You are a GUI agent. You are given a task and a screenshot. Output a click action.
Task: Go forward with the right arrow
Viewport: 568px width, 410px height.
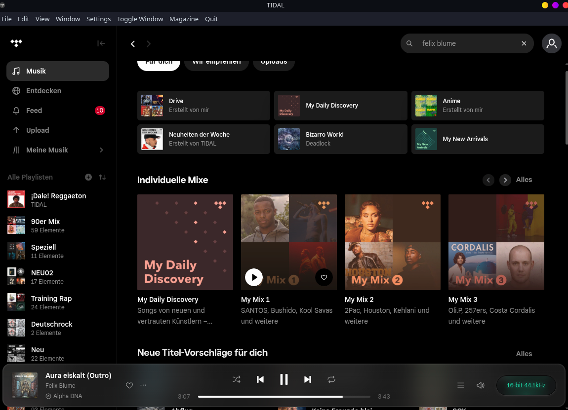click(149, 44)
